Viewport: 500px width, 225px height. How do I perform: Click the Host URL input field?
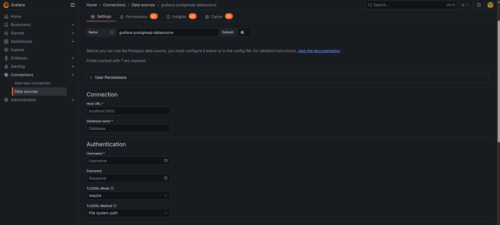click(128, 111)
